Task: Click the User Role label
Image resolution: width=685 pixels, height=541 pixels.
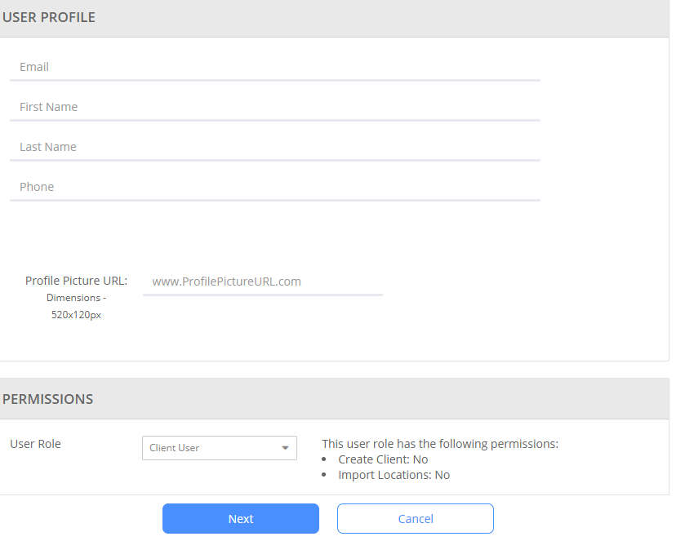Action: pos(35,444)
